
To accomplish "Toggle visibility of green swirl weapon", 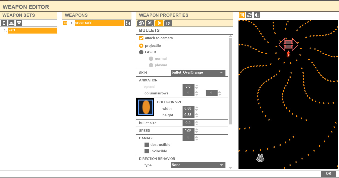I will click(x=65, y=23).
